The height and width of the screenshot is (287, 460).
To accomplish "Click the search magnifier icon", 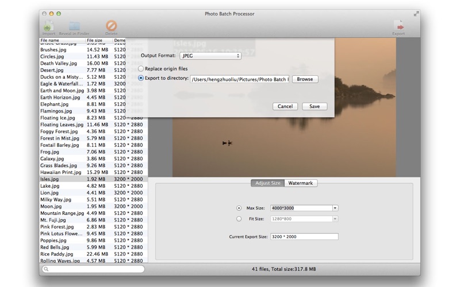I will [46, 269].
